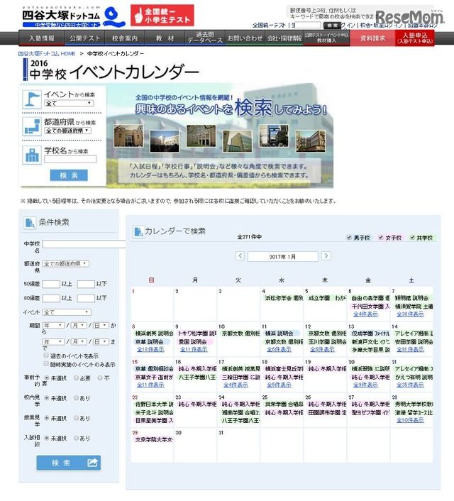Click the last school photo thumbnail in banner

pyautogui.click(x=310, y=141)
